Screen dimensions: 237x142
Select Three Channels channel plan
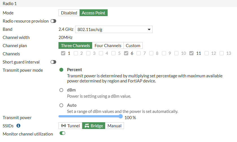[75, 45]
